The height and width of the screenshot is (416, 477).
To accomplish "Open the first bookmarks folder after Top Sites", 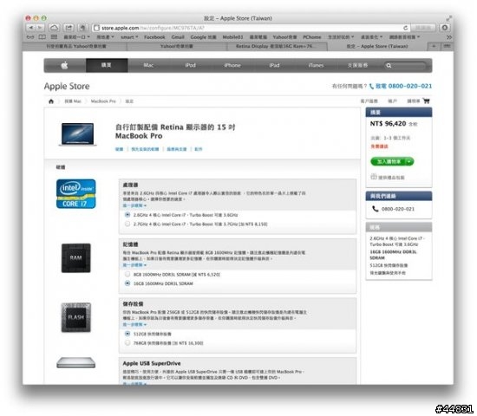I will click(76, 37).
